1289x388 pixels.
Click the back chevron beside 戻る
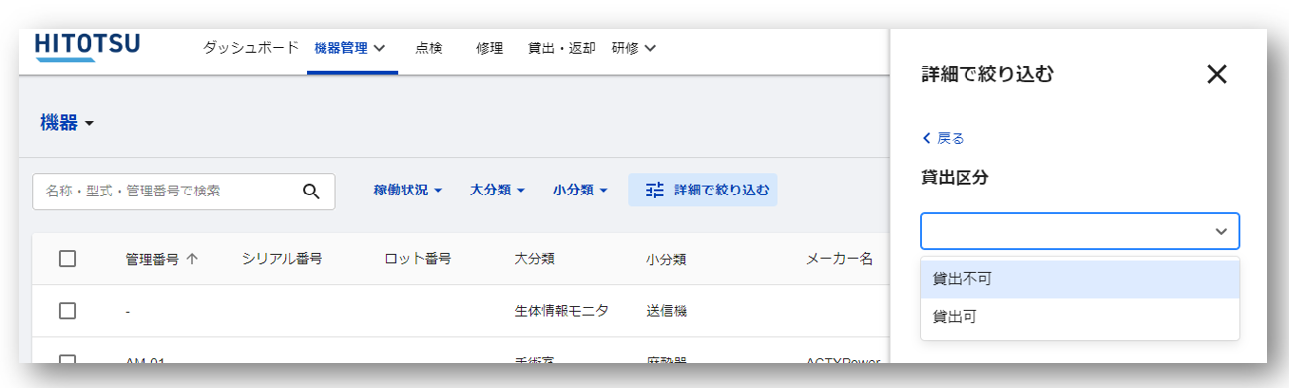(x=927, y=138)
